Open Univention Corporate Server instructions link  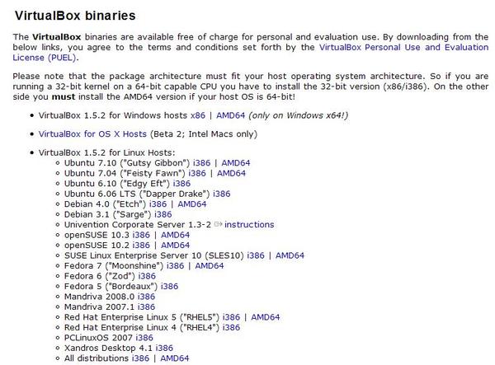[249, 225]
